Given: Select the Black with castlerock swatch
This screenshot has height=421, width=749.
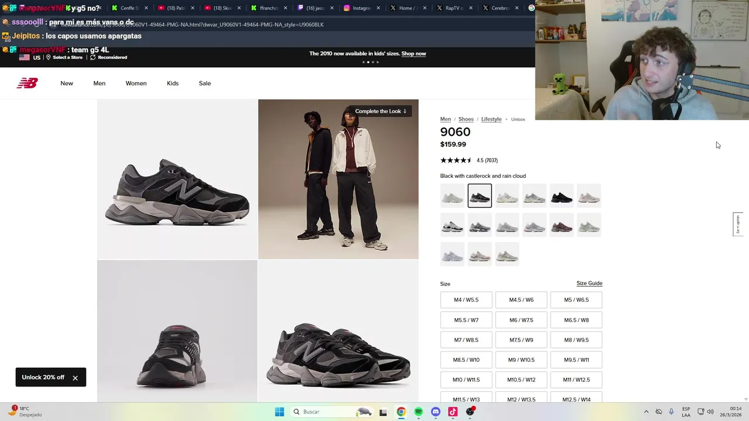Looking at the screenshot, I should pos(480,196).
